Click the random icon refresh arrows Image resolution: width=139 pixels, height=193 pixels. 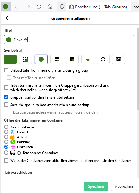pyautogui.click(x=103, y=59)
